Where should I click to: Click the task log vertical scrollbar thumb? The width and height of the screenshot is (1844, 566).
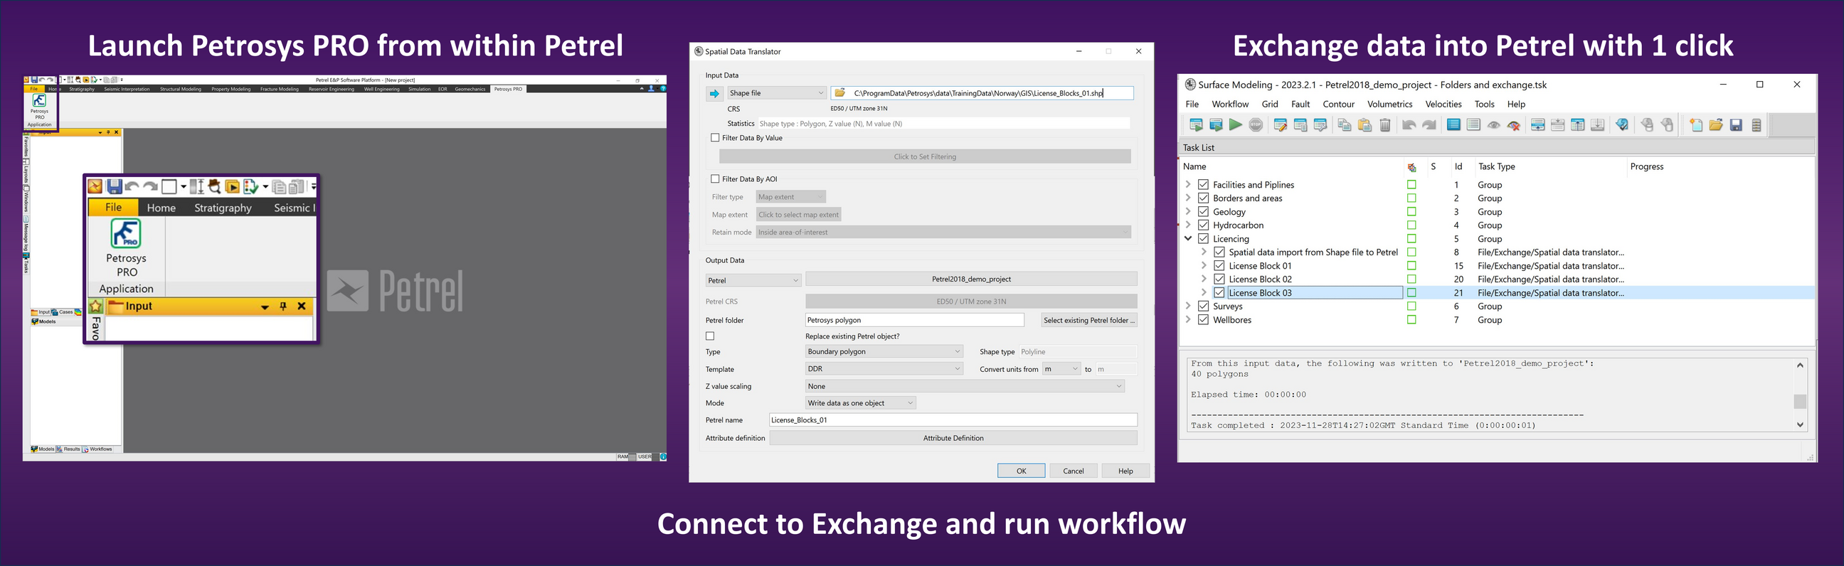pos(1800,402)
